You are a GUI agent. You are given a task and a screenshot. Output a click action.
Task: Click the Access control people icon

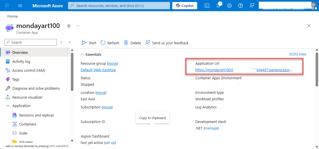point(8,70)
